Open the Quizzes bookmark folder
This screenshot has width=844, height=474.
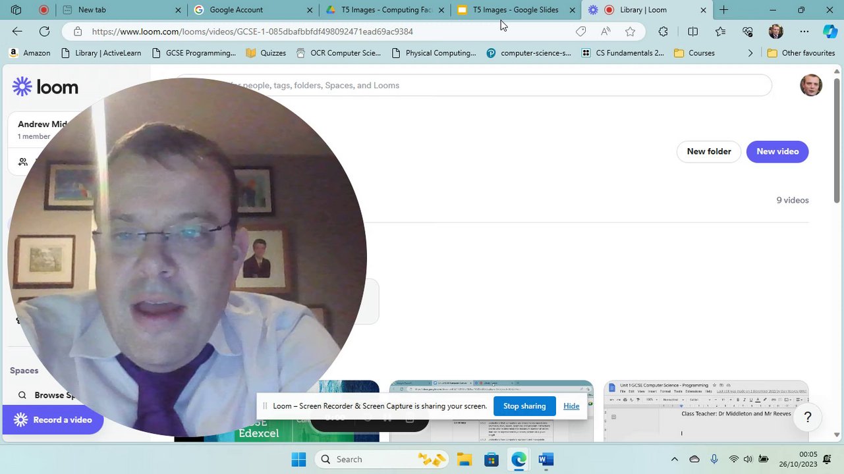(266, 53)
